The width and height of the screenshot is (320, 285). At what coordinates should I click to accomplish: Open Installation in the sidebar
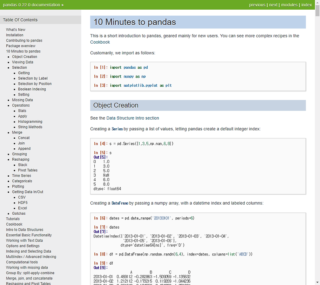click(x=14, y=35)
